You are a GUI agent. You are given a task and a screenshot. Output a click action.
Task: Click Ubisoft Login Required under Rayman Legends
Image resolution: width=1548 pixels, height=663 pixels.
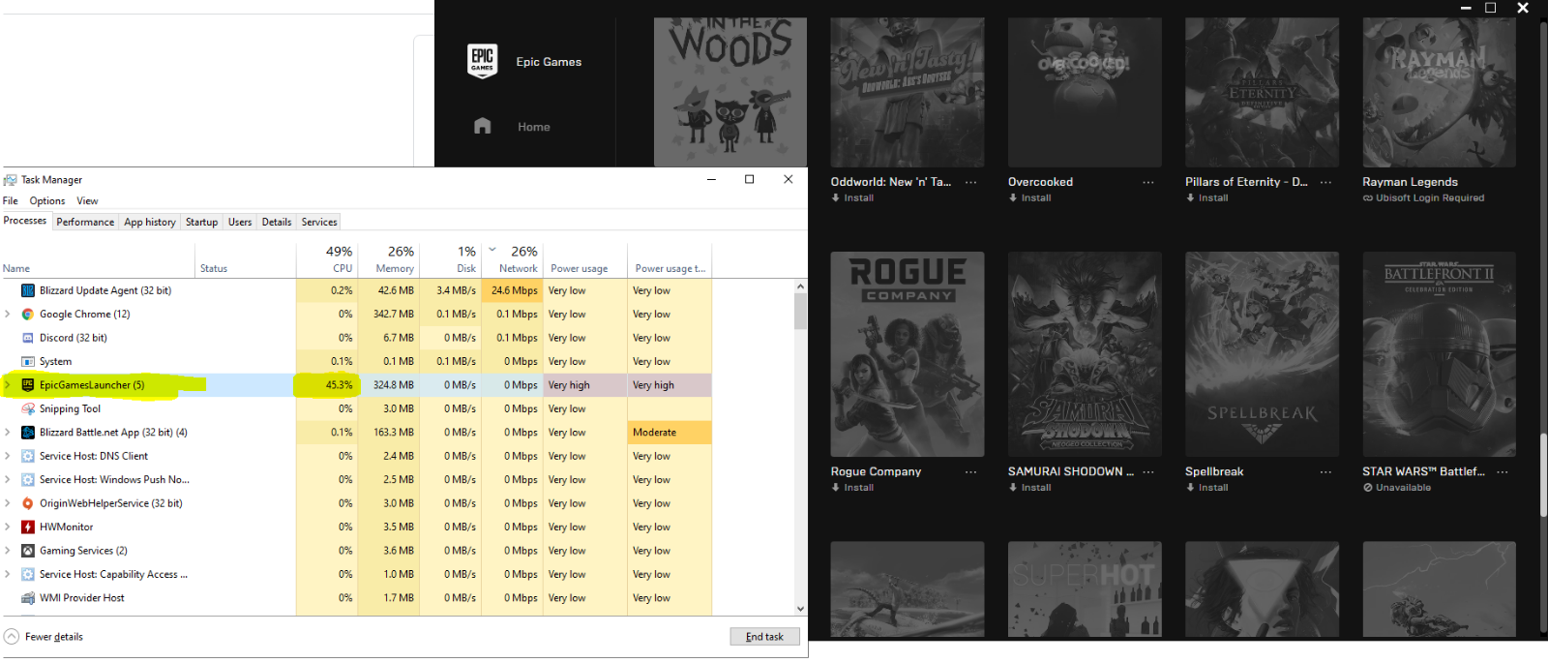1423,197
